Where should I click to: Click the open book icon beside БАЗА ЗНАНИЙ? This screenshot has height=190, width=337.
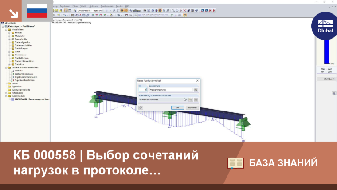click(235, 163)
